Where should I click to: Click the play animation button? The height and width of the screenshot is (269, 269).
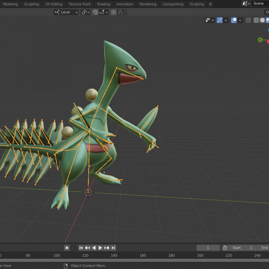[100, 248]
